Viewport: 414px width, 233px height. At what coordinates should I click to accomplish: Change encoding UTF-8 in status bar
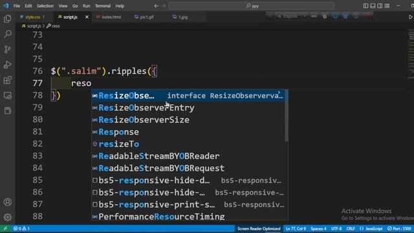[x=336, y=228]
